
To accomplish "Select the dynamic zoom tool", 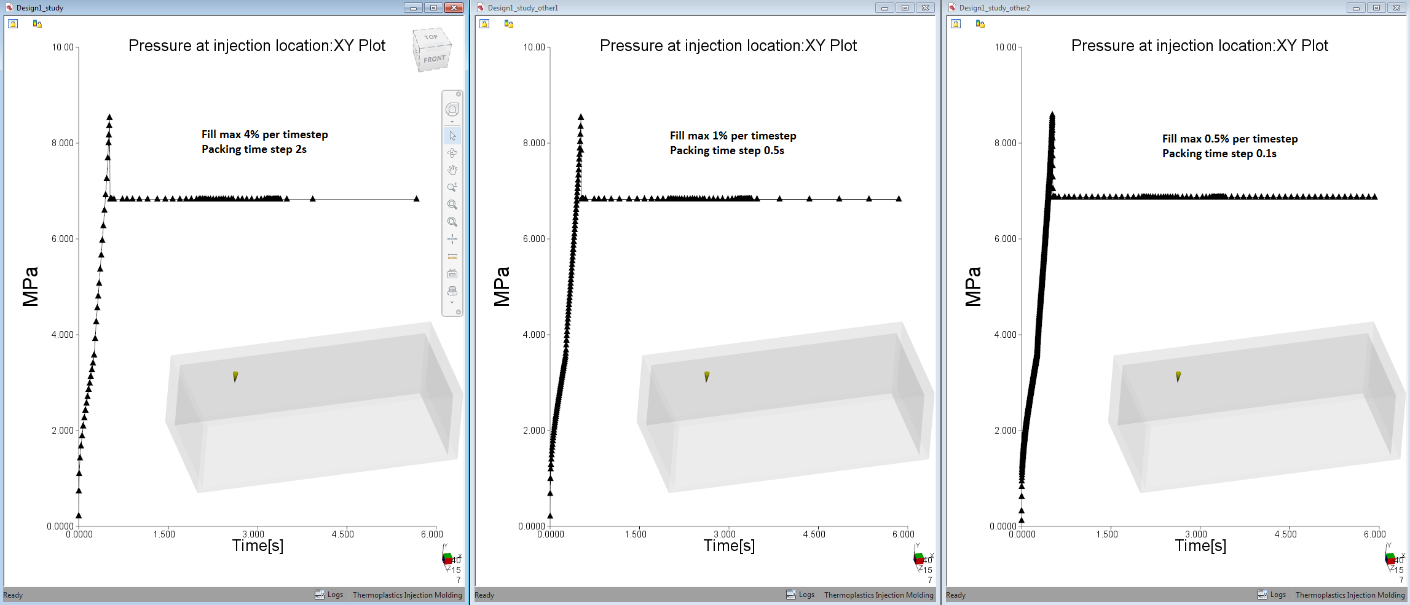I will coord(453,187).
